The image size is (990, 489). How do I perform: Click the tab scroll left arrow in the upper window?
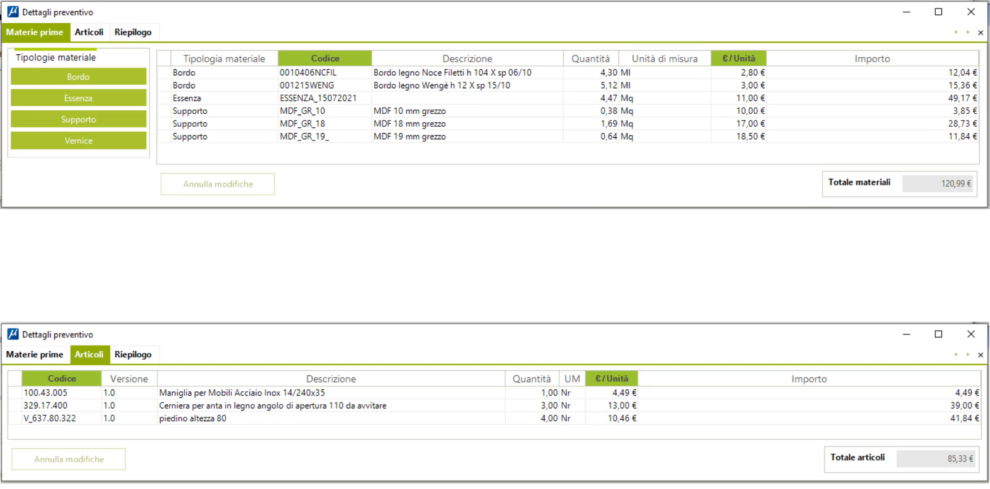[956, 32]
